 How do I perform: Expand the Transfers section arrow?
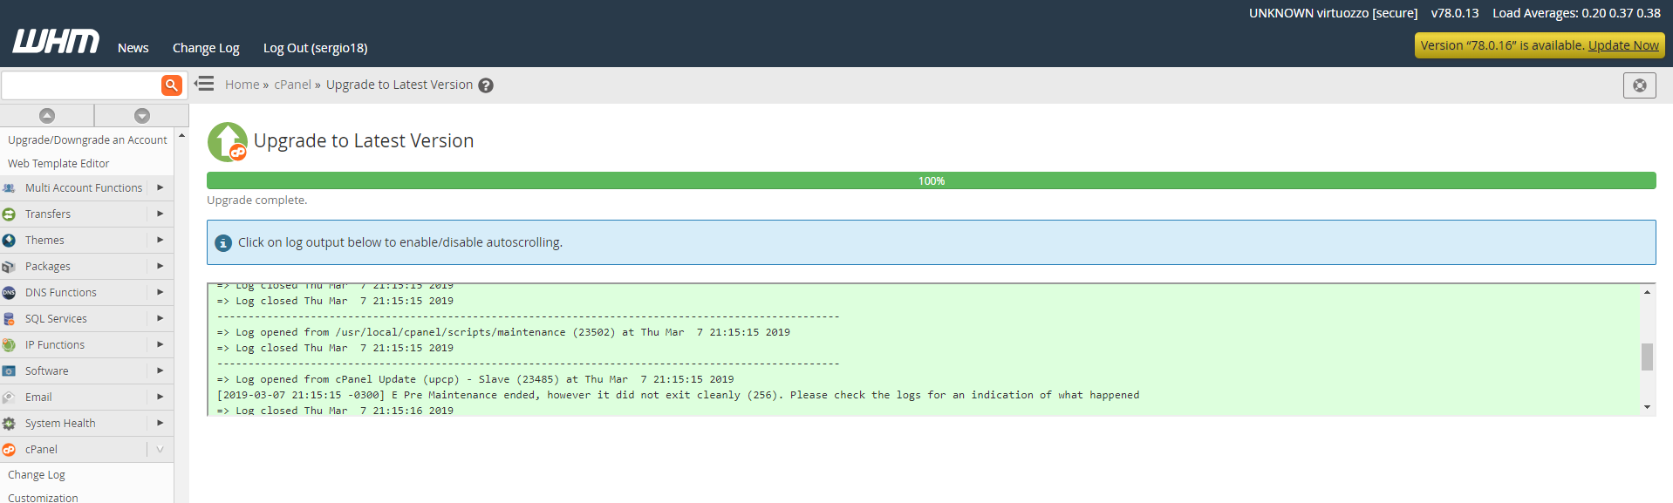click(x=160, y=214)
